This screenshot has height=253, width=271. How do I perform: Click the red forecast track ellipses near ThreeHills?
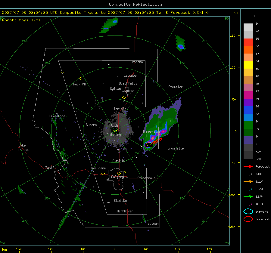point(157,141)
